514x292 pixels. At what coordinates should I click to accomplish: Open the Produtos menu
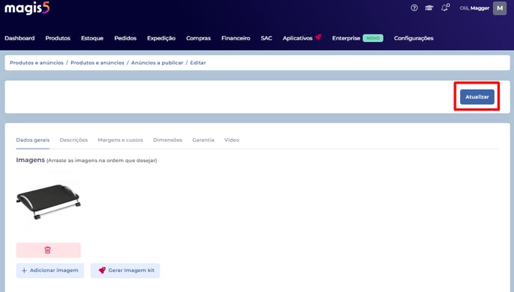[x=58, y=38]
